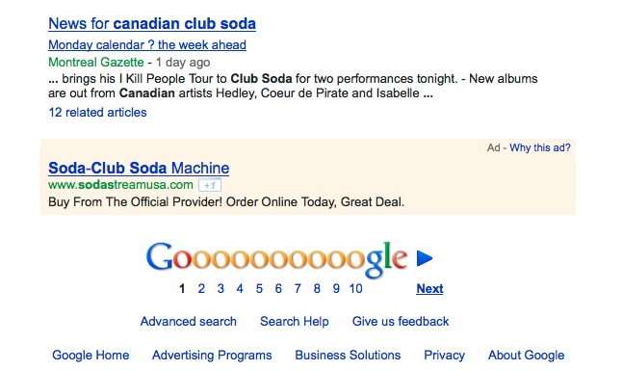This screenshot has height=370, width=623.
Task: Click the Goooooooooogle pagination logo
Action: point(277,259)
